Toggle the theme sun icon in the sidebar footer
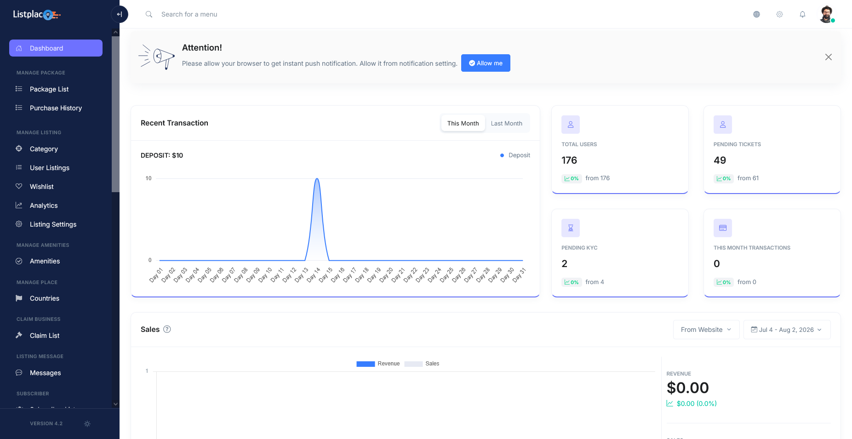Image resolution: width=852 pixels, height=439 pixels. click(x=87, y=424)
